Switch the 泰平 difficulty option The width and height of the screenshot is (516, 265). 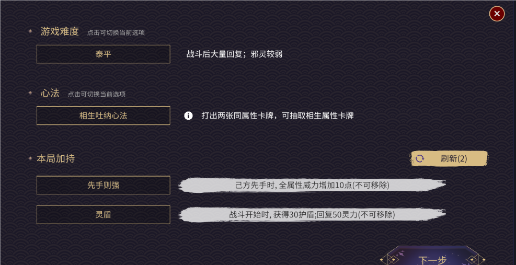[103, 54]
